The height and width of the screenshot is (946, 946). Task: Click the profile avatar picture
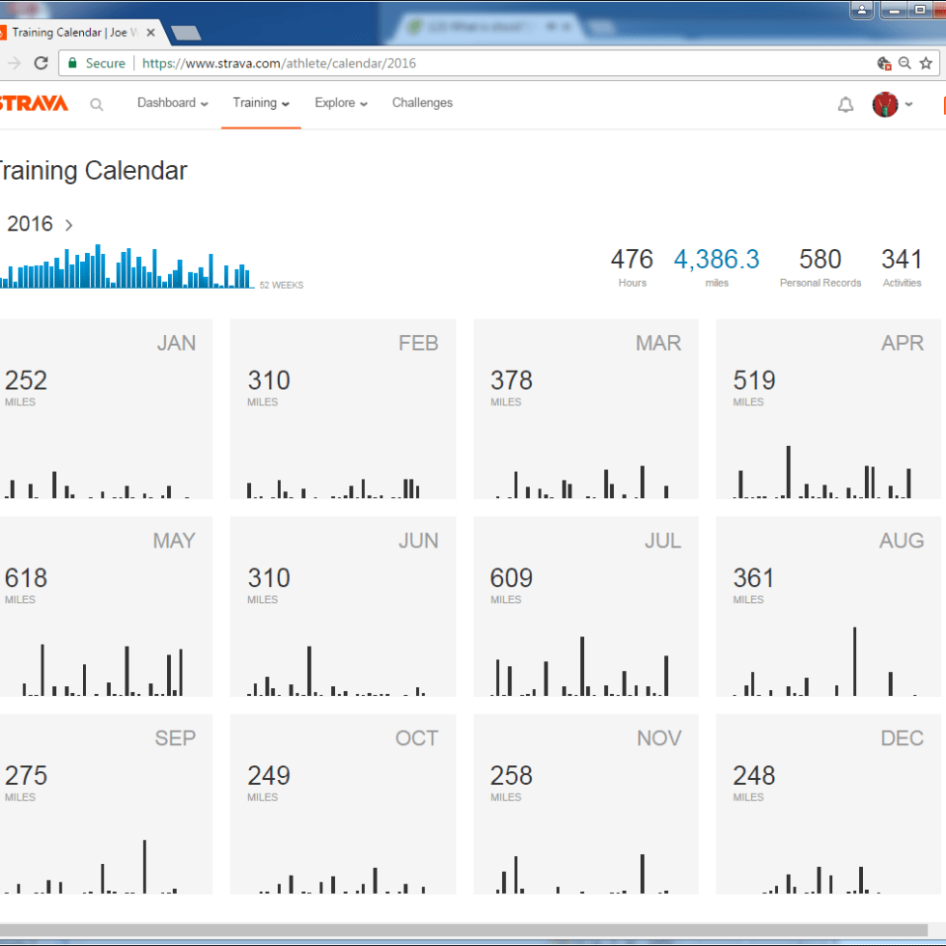tap(884, 104)
